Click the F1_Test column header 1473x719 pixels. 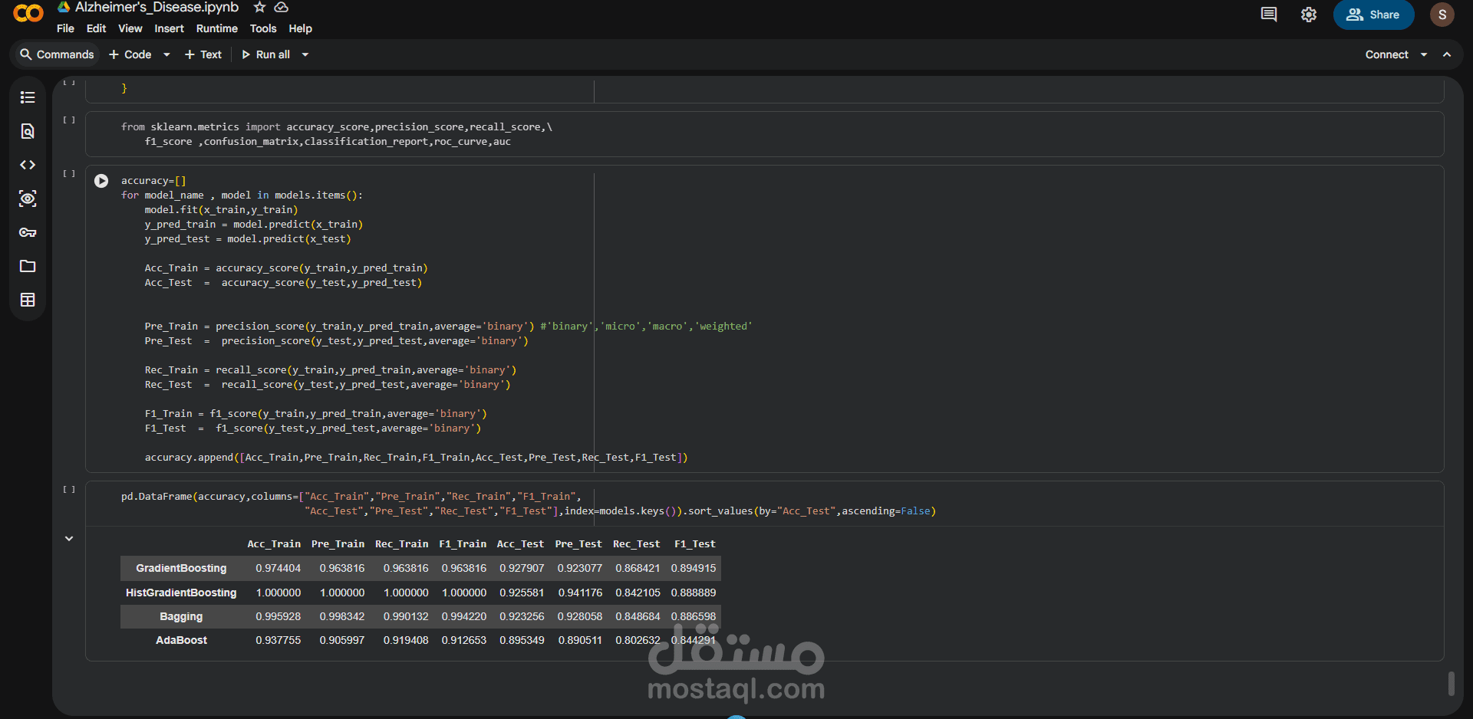[x=694, y=544]
